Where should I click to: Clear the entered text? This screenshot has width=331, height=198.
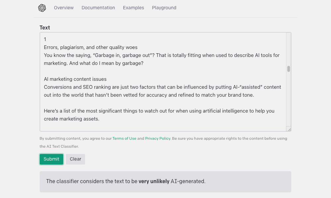pyautogui.click(x=75, y=159)
